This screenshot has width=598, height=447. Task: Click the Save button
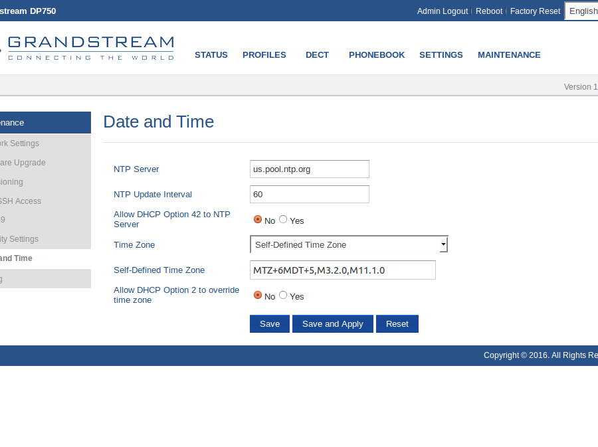coord(270,324)
